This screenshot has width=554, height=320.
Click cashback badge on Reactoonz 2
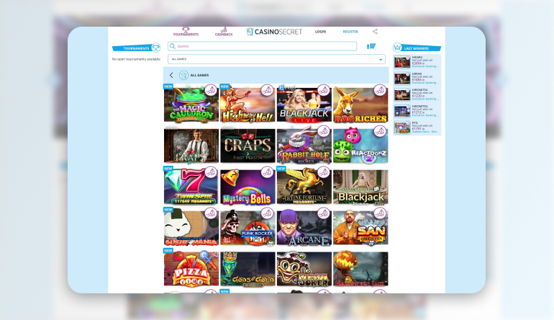[x=380, y=131]
